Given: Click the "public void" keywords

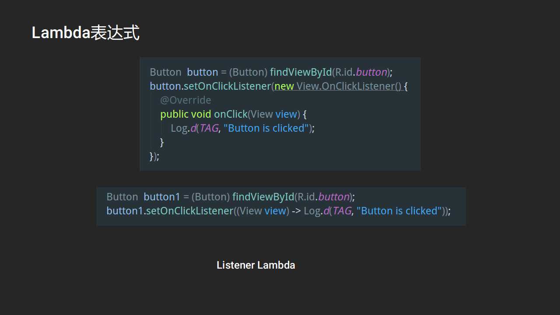Looking at the screenshot, I should pyautogui.click(x=185, y=114).
